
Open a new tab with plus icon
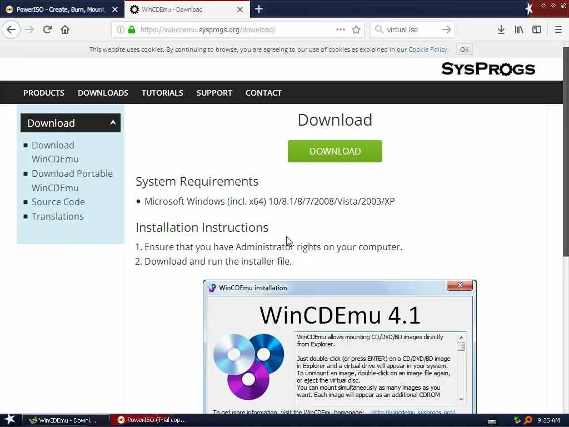click(x=259, y=9)
